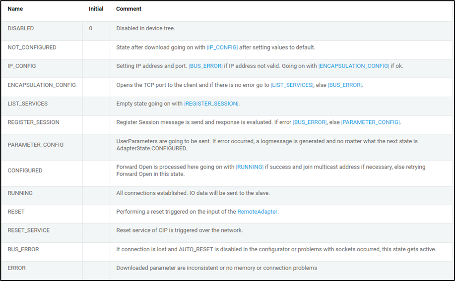Open the RemoteAdapter link in RESET row
This screenshot has height=281, width=455.
point(258,212)
